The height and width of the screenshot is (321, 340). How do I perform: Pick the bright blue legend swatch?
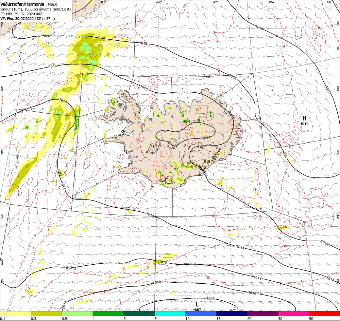click(x=201, y=314)
